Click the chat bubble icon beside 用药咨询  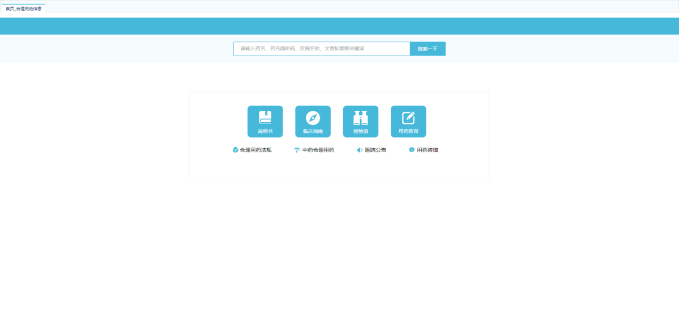tap(412, 150)
